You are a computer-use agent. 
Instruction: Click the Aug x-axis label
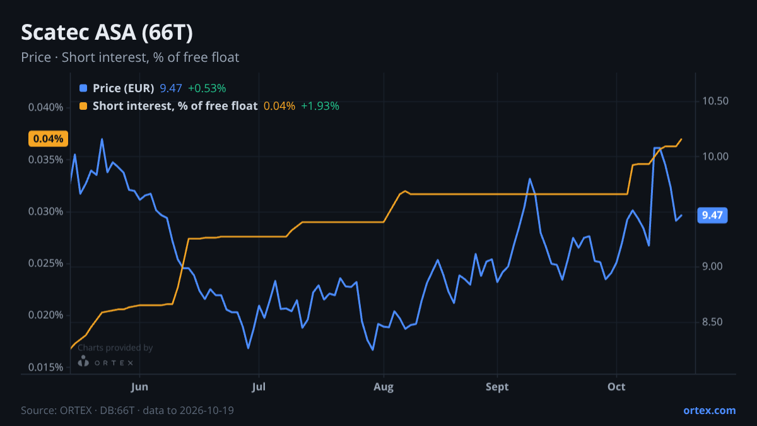tap(384, 386)
